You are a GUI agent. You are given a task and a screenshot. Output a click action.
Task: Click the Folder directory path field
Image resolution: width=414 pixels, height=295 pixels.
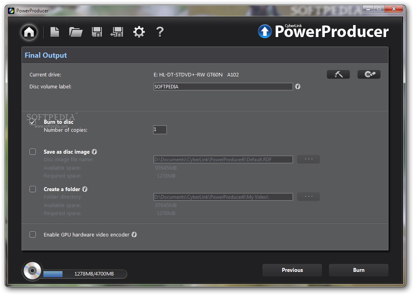tap(223, 197)
